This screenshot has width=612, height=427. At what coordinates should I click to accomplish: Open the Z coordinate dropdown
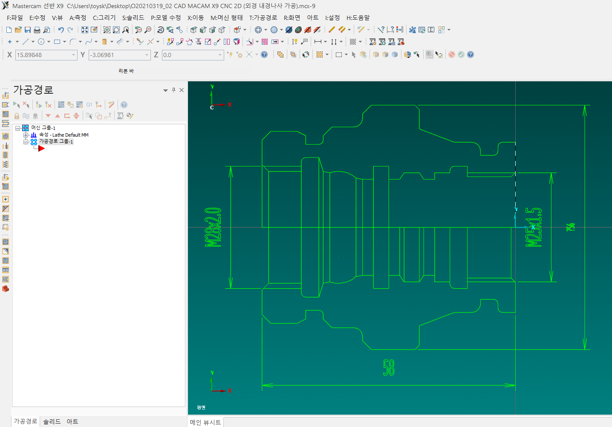[x=220, y=55]
